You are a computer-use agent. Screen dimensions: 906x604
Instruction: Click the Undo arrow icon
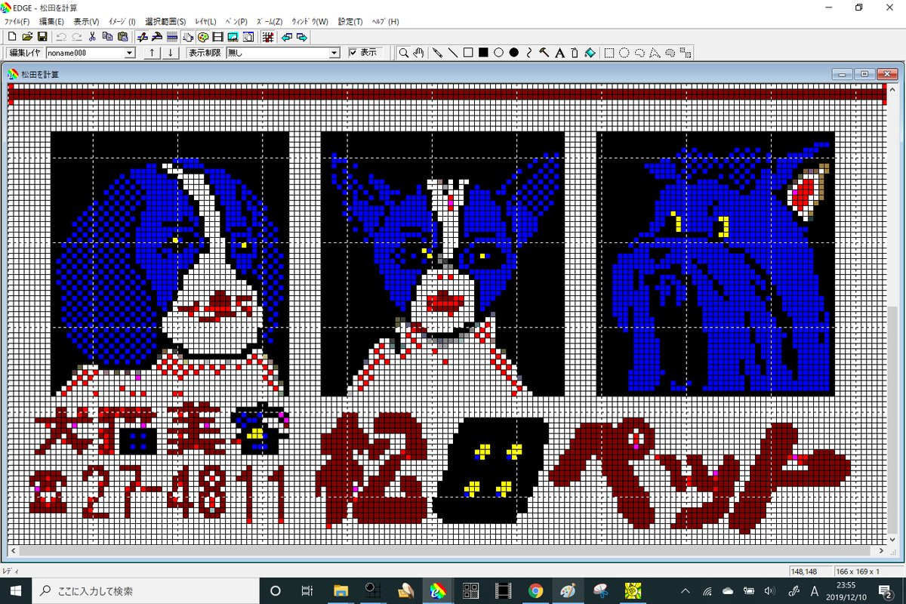(x=61, y=36)
